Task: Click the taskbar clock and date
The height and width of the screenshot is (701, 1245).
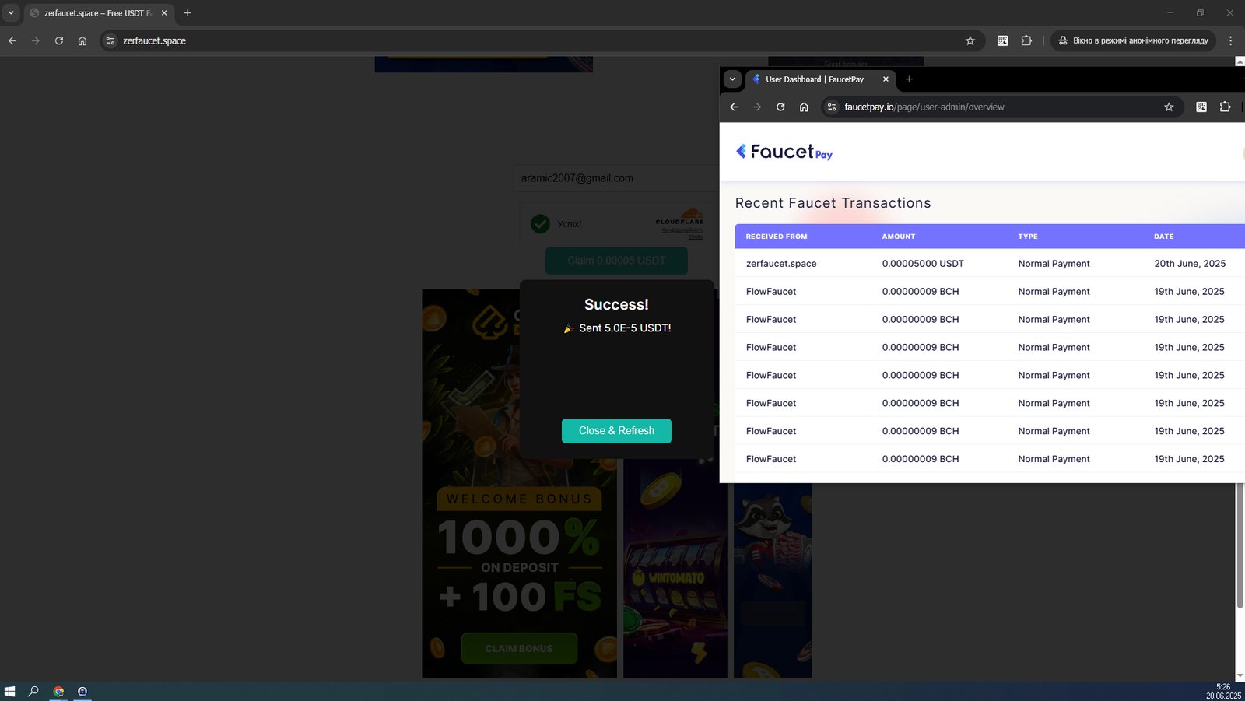Action: click(1223, 691)
